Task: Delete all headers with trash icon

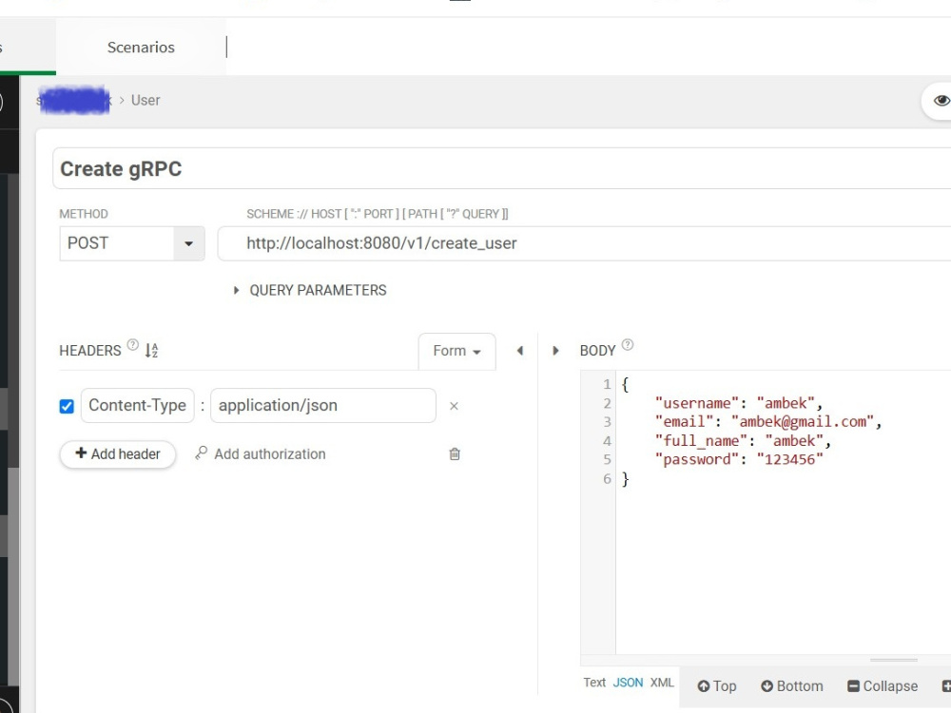Action: [455, 454]
